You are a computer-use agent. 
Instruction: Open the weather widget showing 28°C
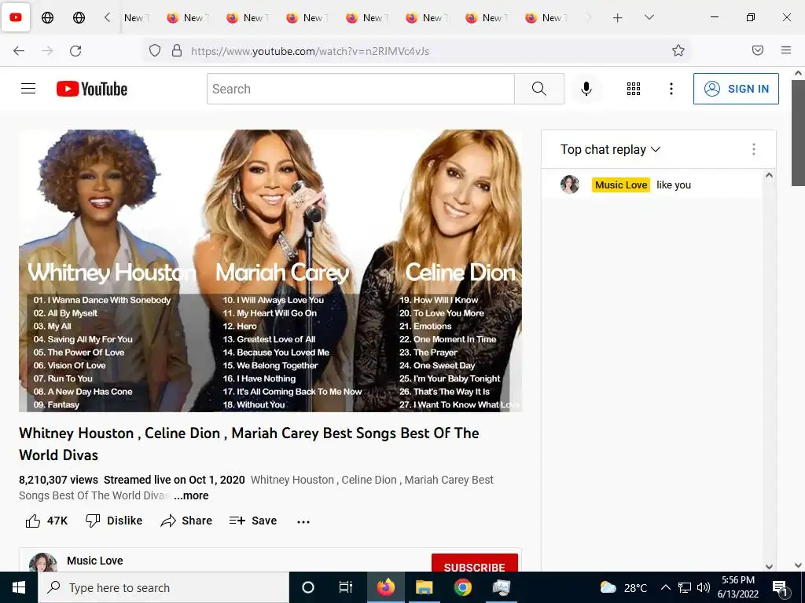[x=623, y=587]
